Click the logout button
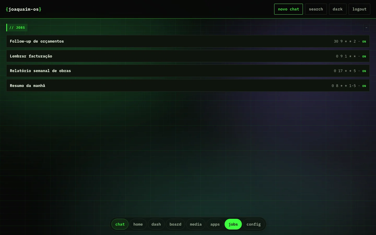Viewport: 376px width, 235px height. click(359, 9)
